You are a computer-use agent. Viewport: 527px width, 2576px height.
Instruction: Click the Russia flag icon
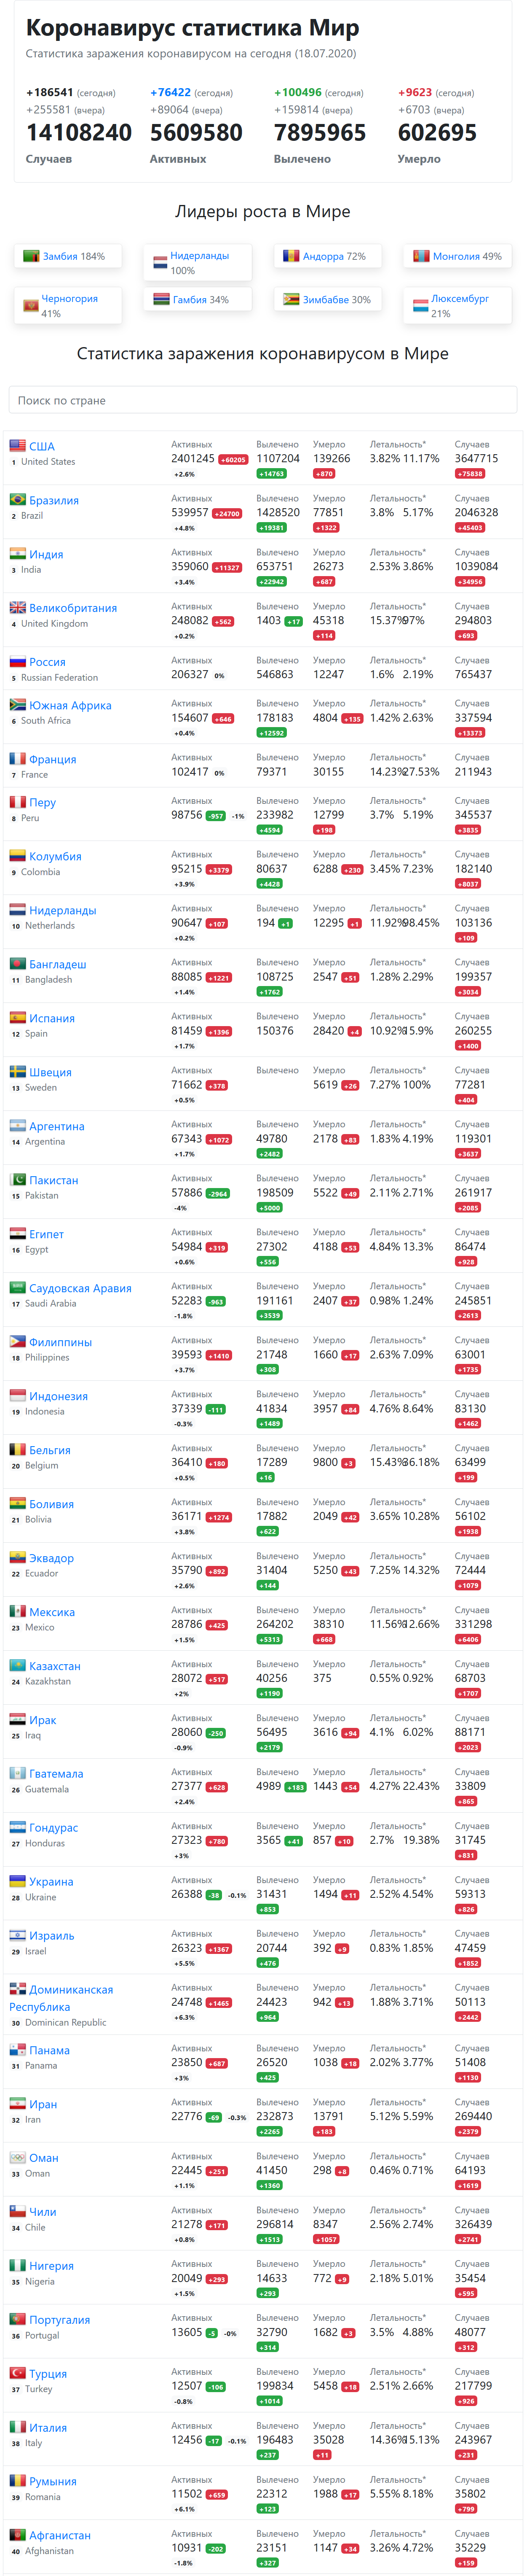point(17,662)
